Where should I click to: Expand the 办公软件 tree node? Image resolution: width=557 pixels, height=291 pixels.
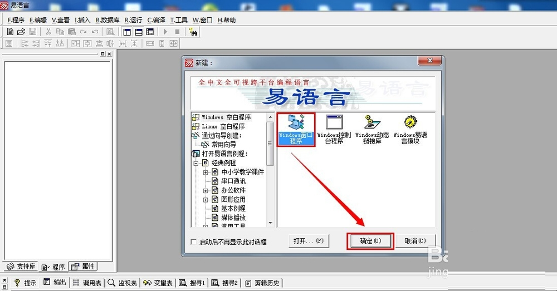[x=206, y=191]
